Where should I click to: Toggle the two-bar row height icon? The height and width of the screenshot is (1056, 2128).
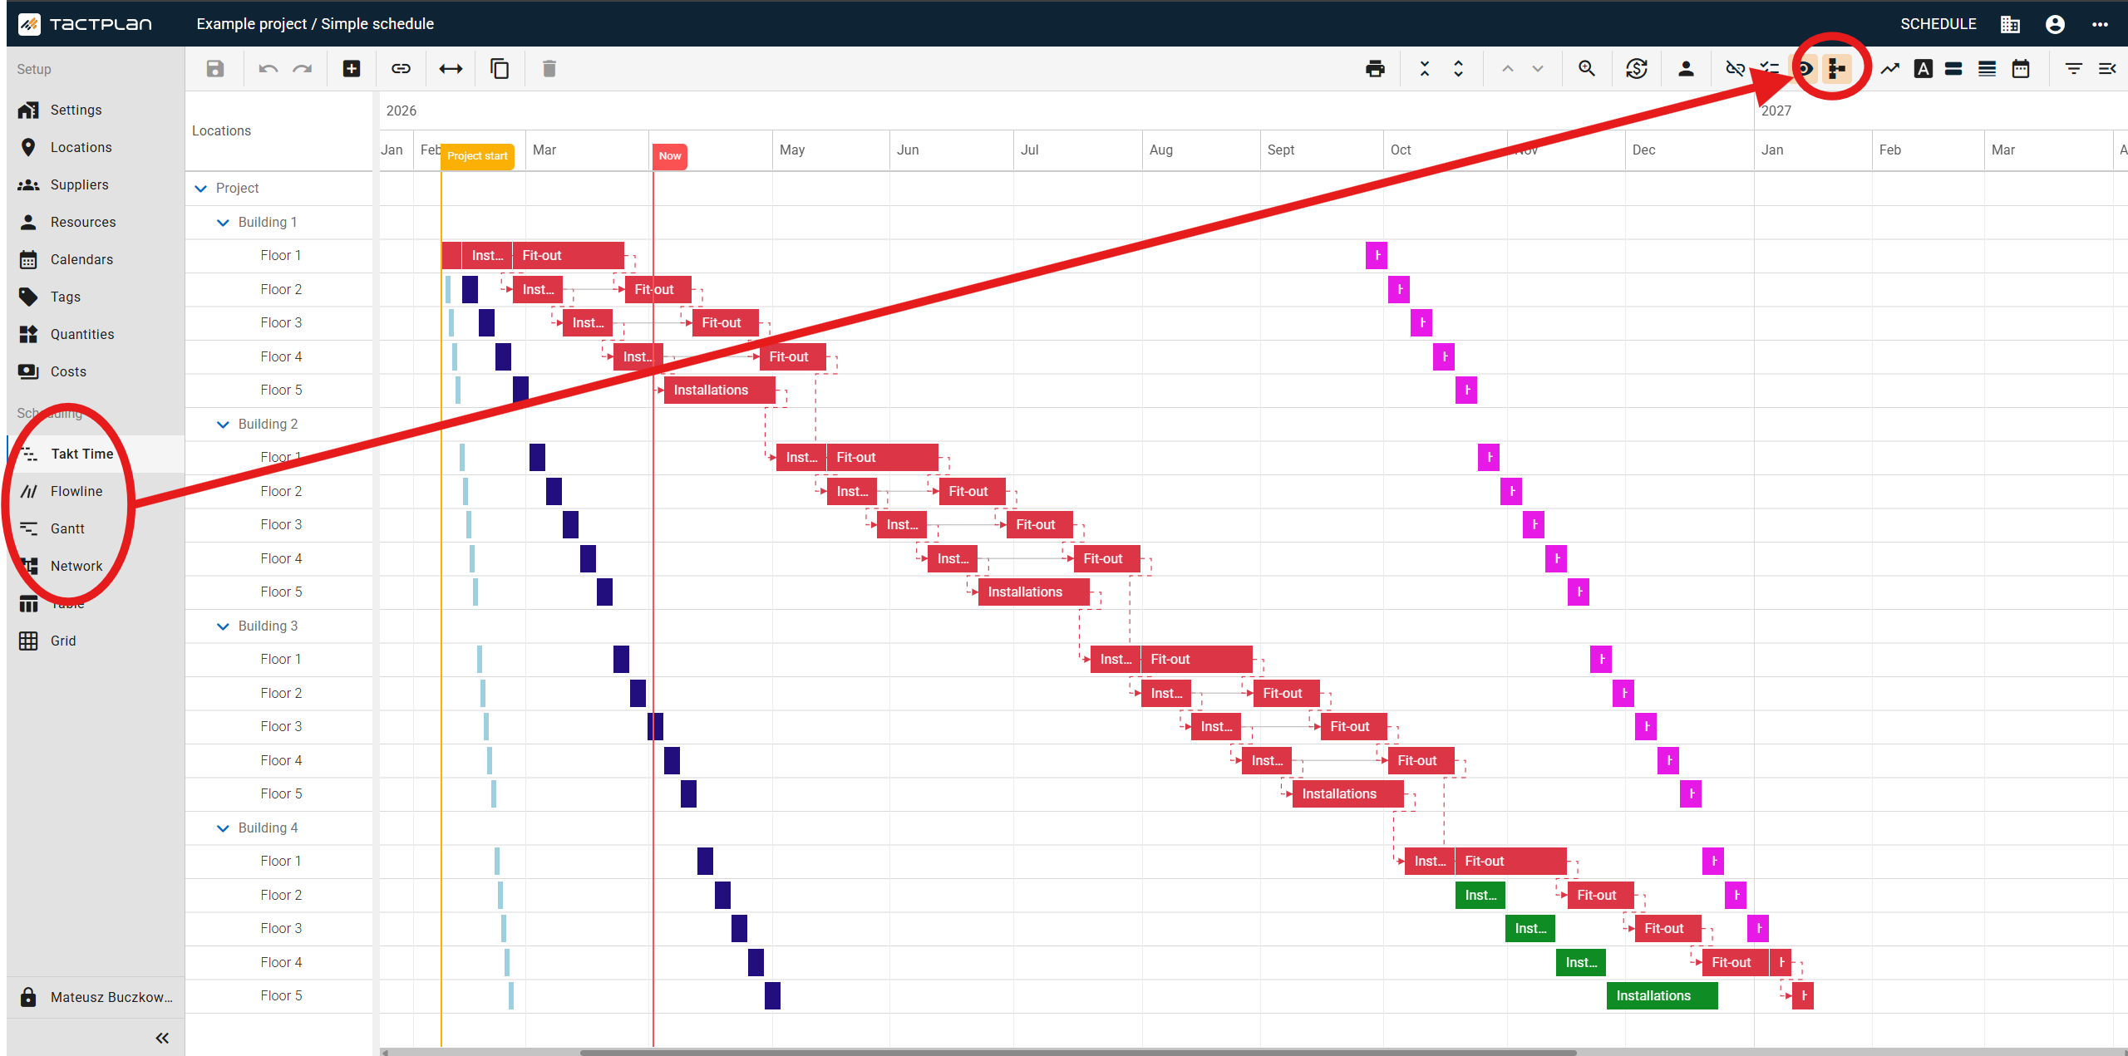(1953, 69)
